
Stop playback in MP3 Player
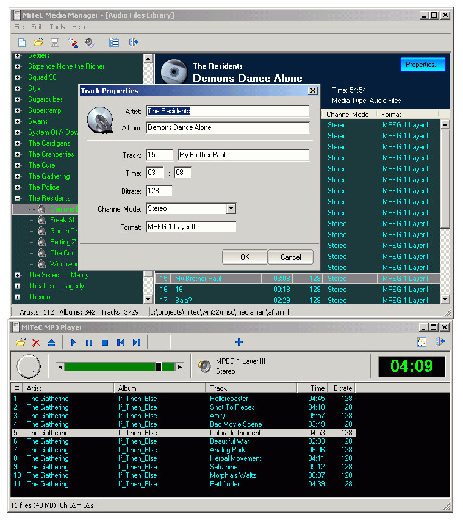tap(105, 343)
